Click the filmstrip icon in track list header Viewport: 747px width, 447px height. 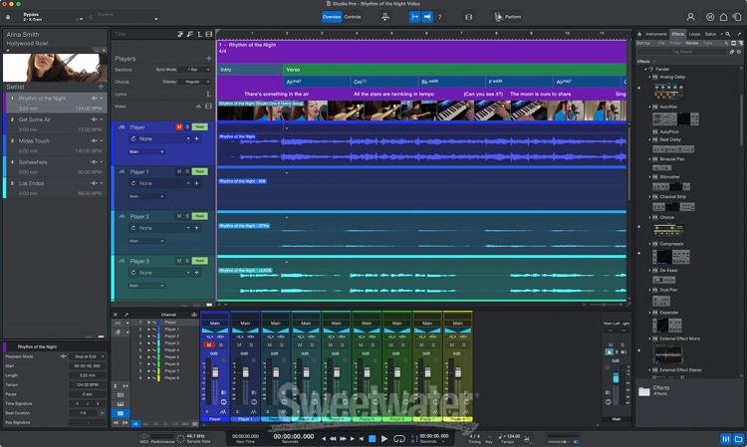point(209,34)
